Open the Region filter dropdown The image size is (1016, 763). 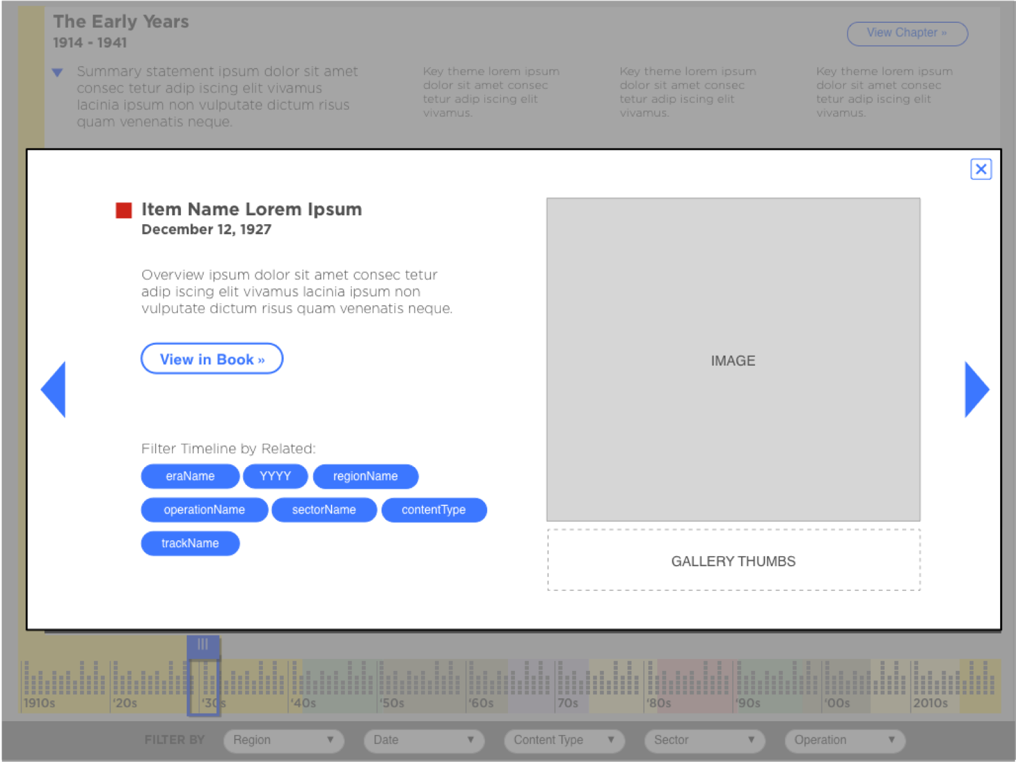click(284, 740)
